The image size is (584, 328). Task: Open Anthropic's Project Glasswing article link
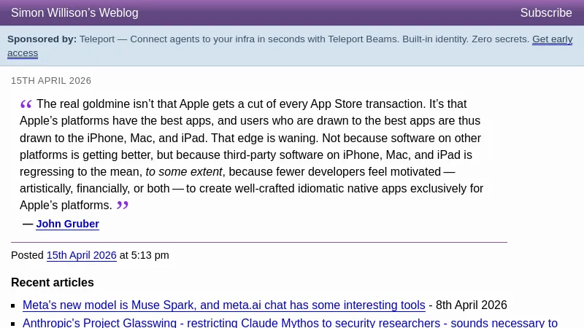(289, 323)
